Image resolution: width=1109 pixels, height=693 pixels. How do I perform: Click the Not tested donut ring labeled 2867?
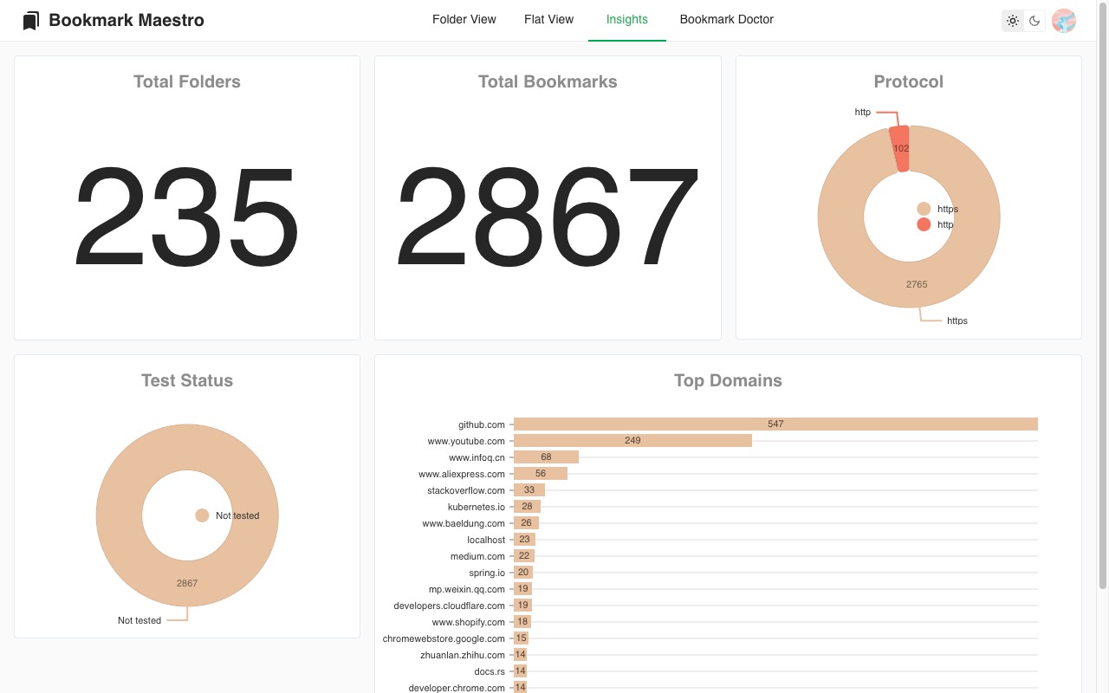(x=187, y=582)
